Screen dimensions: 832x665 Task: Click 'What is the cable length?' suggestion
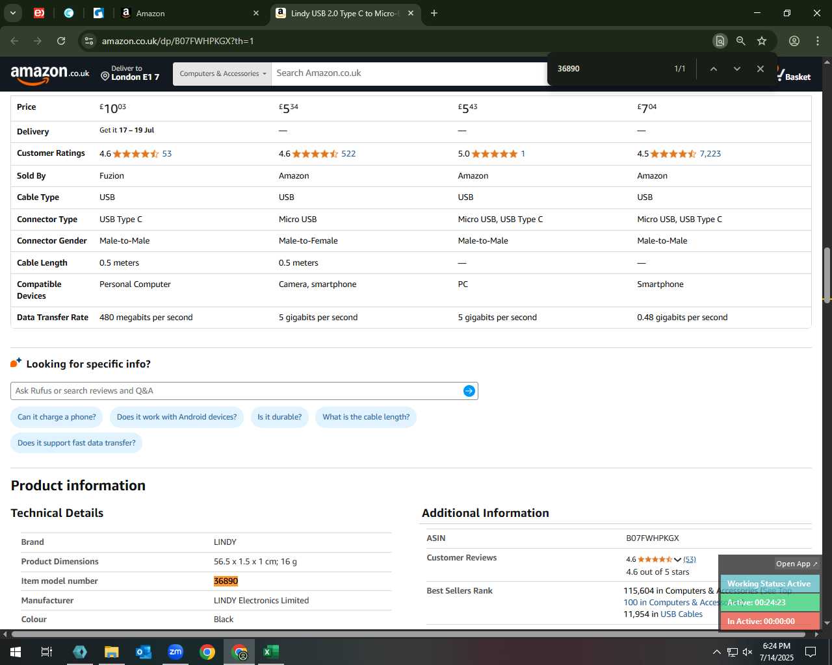(366, 417)
